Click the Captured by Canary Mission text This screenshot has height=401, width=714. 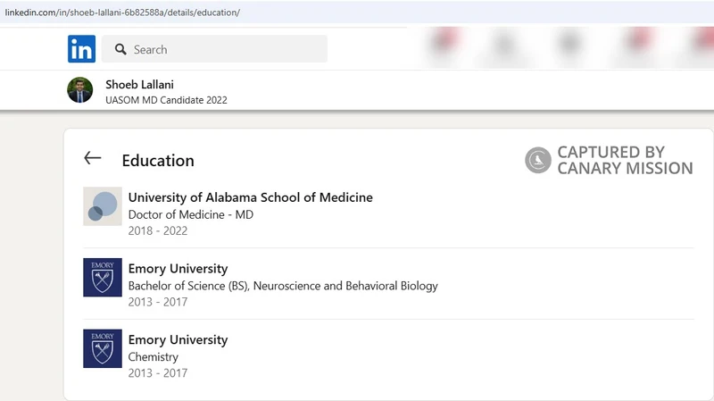click(625, 160)
